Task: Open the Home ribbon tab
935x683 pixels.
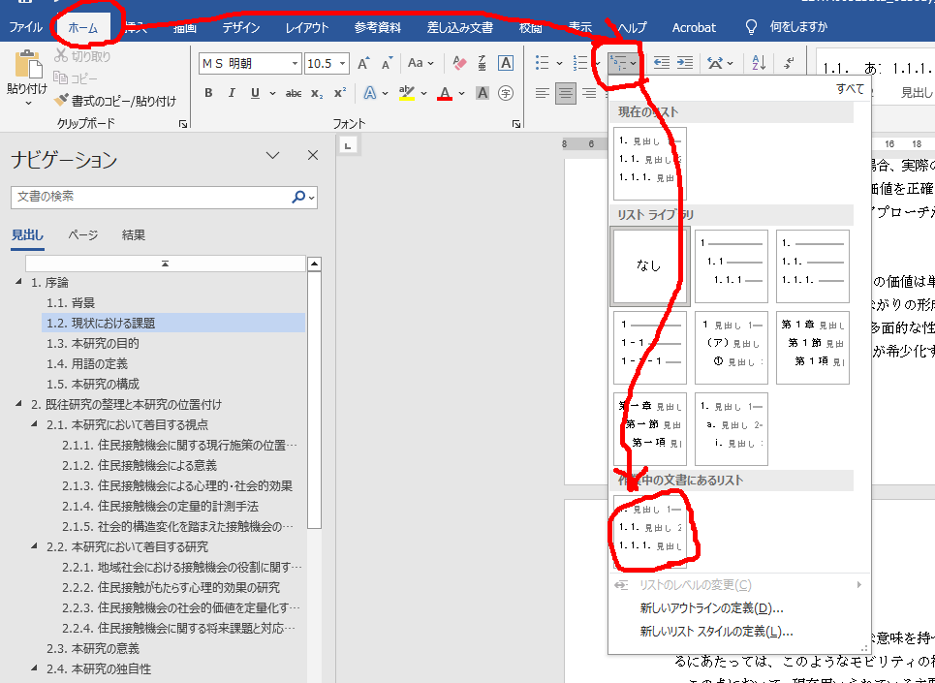Action: (83, 27)
